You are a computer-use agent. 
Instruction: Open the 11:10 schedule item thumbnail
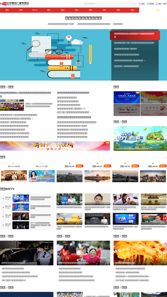(20, 198)
